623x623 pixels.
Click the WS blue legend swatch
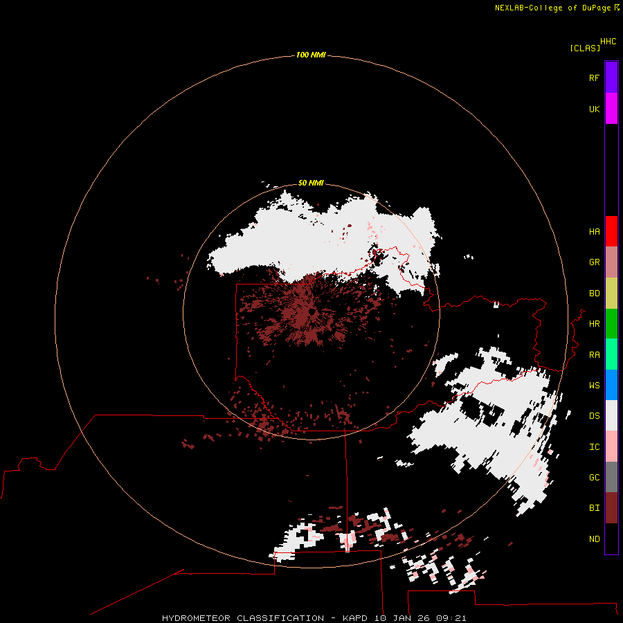611,385
